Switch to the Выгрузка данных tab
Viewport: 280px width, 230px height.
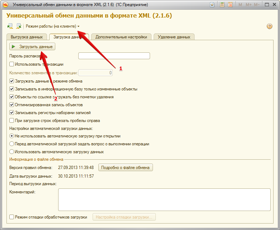click(x=27, y=37)
